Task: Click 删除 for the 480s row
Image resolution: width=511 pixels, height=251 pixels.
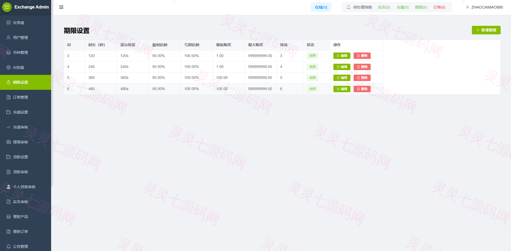Action: (x=362, y=89)
